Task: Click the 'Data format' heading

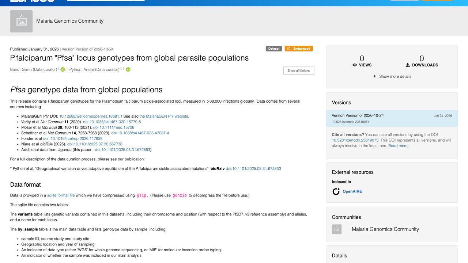Action: 26,185
